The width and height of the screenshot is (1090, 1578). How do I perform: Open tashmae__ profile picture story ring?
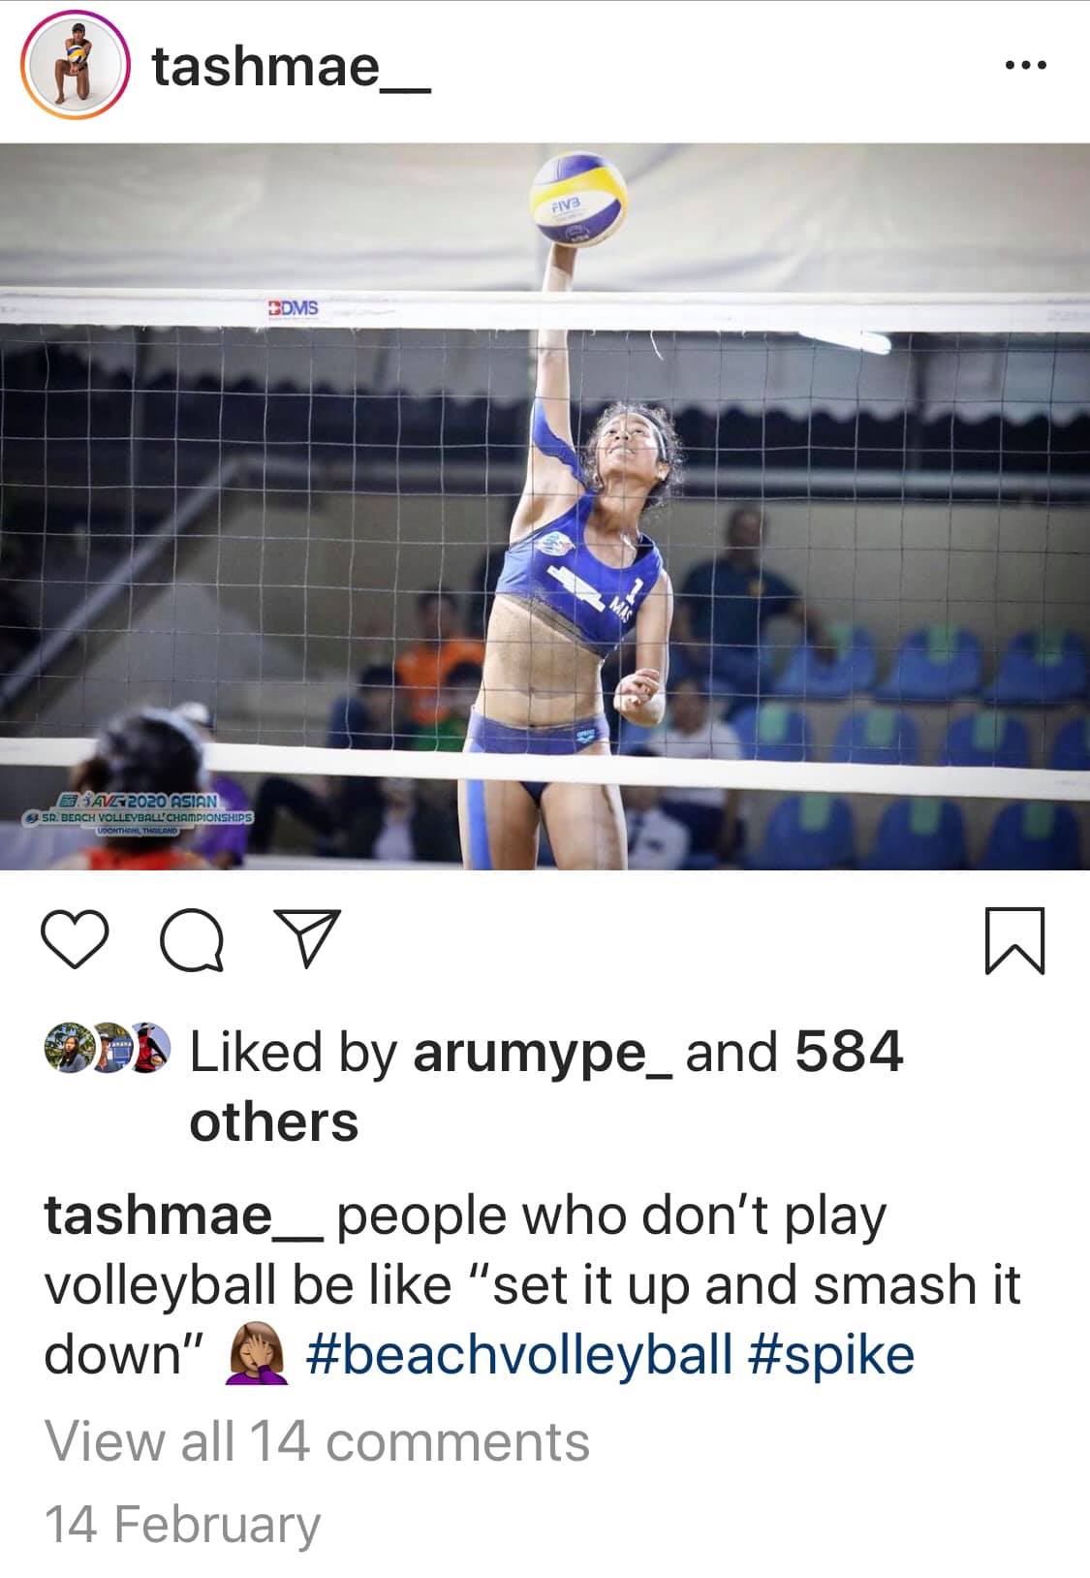click(76, 67)
